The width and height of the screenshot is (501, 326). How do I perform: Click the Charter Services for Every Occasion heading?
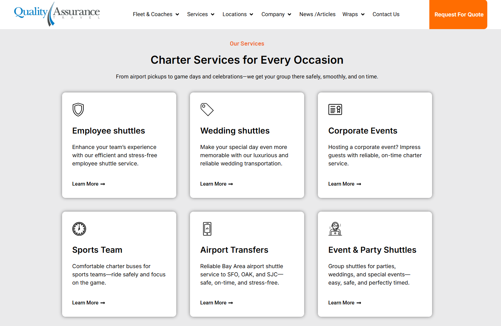(247, 60)
